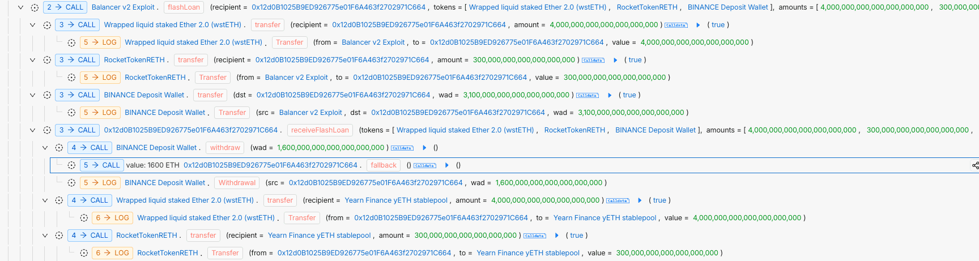The image size is (979, 261).
Task: Click the share icon on the fallback row
Action: pyautogui.click(x=975, y=165)
